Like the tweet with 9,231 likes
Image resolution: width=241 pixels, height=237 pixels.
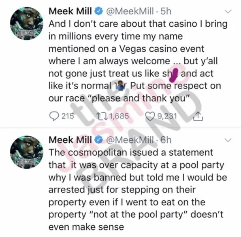tap(149, 116)
